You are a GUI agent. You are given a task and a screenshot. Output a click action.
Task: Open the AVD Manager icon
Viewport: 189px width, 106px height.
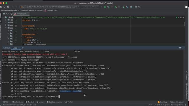pos(123,7)
